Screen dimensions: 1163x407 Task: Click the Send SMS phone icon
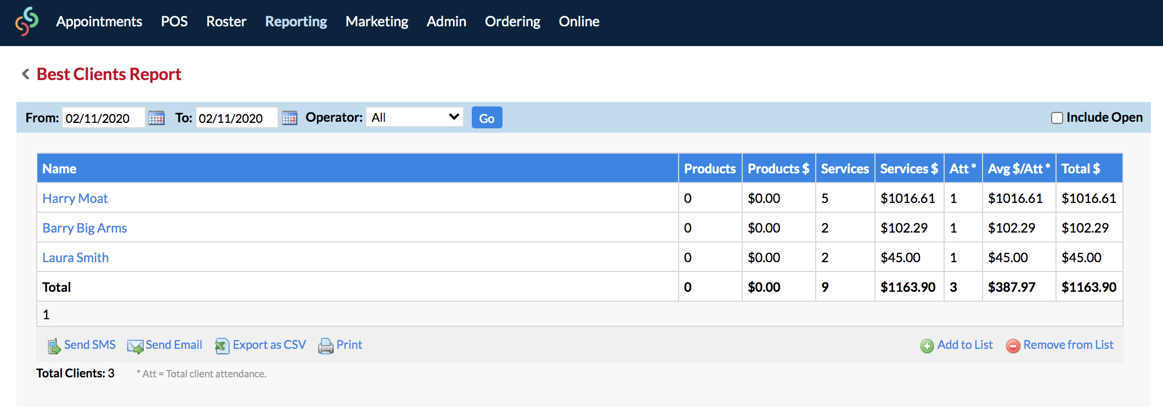(54, 346)
